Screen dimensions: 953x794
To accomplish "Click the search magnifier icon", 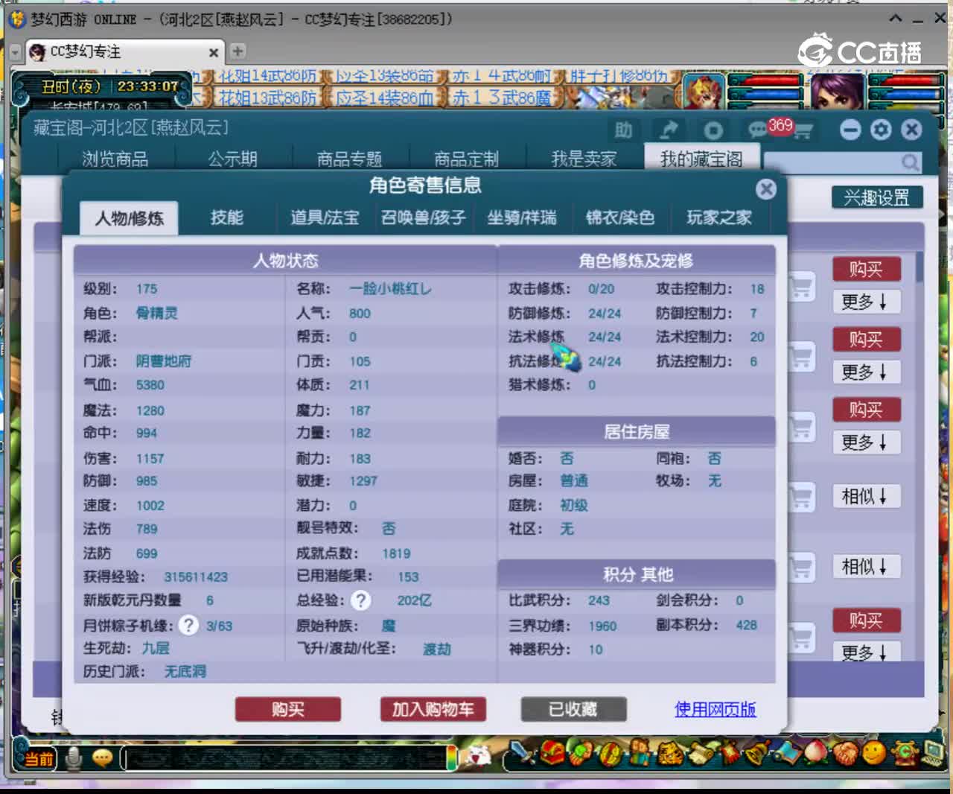I will click(910, 162).
